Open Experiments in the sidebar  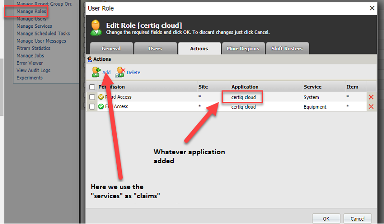29,78
